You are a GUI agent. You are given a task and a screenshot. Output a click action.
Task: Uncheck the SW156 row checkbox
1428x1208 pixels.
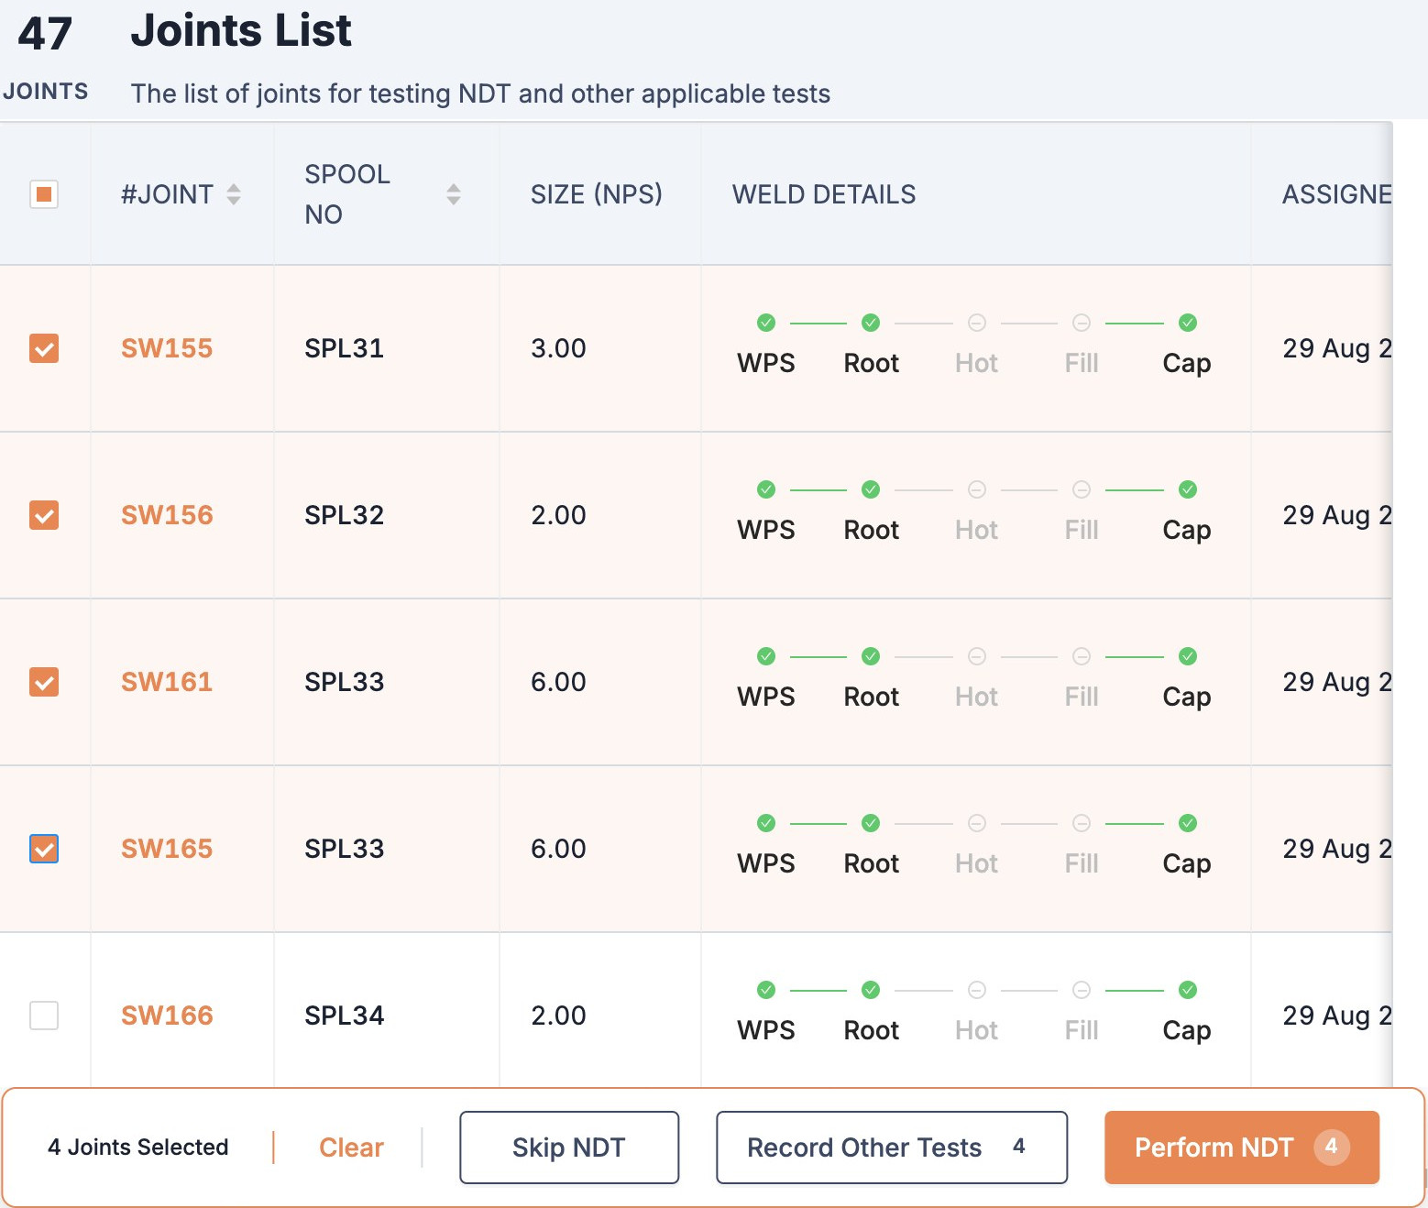click(44, 515)
